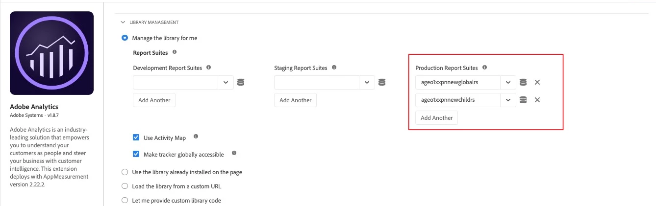Remove the ageo1xxpnnewglobalrs report suite
The height and width of the screenshot is (206, 656).
(x=537, y=82)
